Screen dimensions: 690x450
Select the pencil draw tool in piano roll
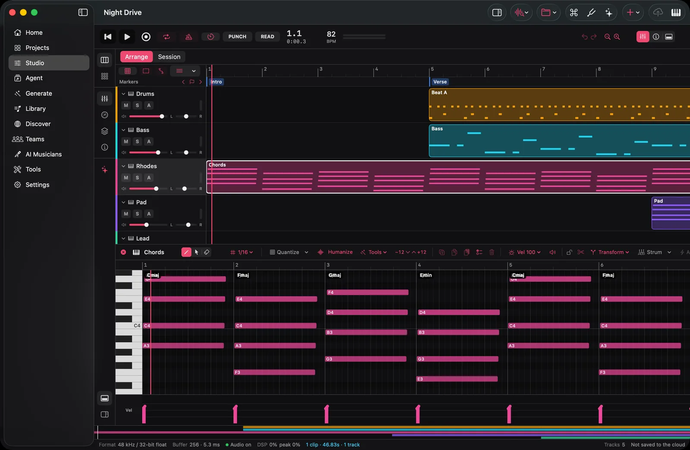tap(186, 252)
